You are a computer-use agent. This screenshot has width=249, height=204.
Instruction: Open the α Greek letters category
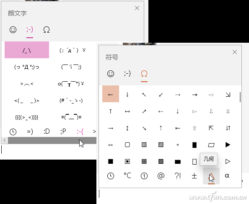(x=227, y=176)
